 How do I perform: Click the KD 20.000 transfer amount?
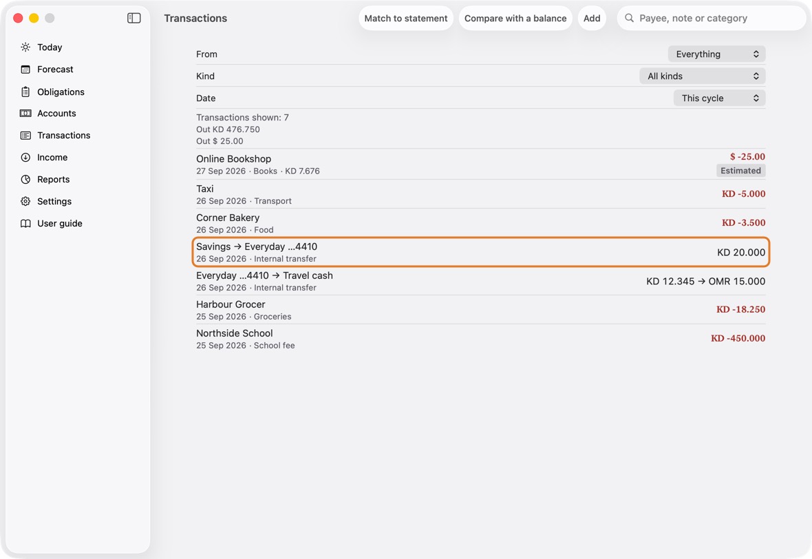click(741, 252)
